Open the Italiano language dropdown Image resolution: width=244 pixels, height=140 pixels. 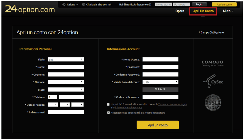pos(72,5)
